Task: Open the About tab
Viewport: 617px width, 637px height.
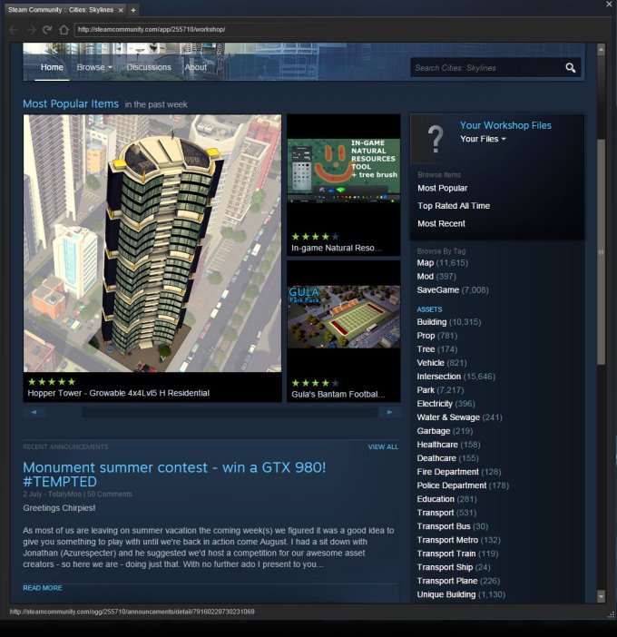Action: coord(196,67)
